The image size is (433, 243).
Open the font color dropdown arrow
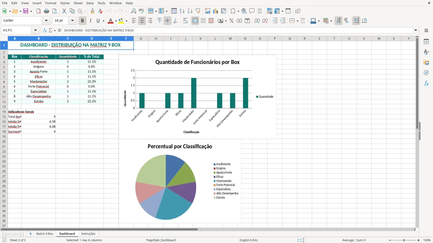pos(116,21)
